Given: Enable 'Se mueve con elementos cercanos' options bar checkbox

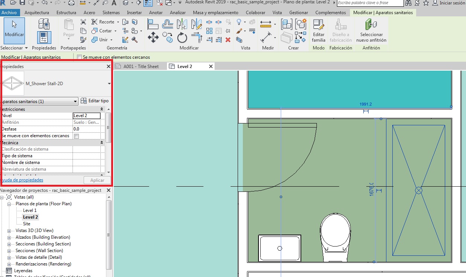Looking at the screenshot, I should click(79, 57).
